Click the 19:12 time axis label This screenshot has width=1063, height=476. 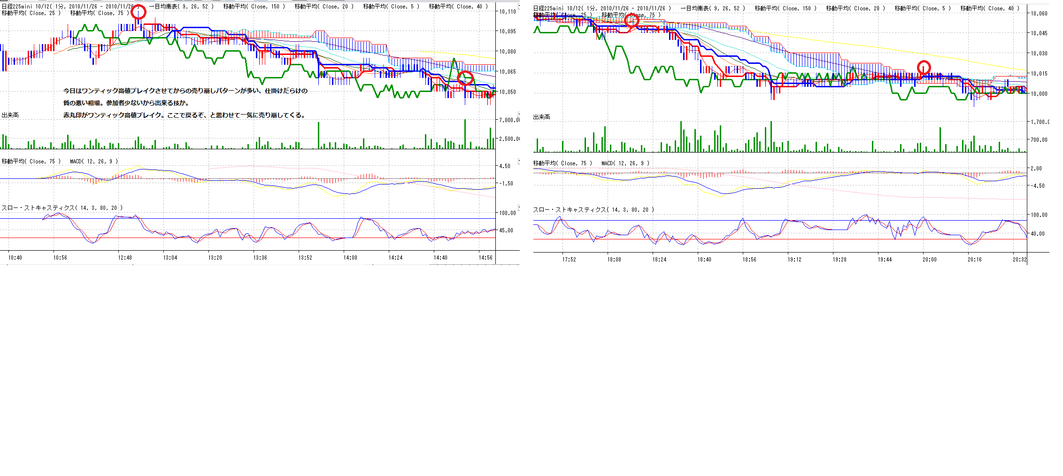794,260
